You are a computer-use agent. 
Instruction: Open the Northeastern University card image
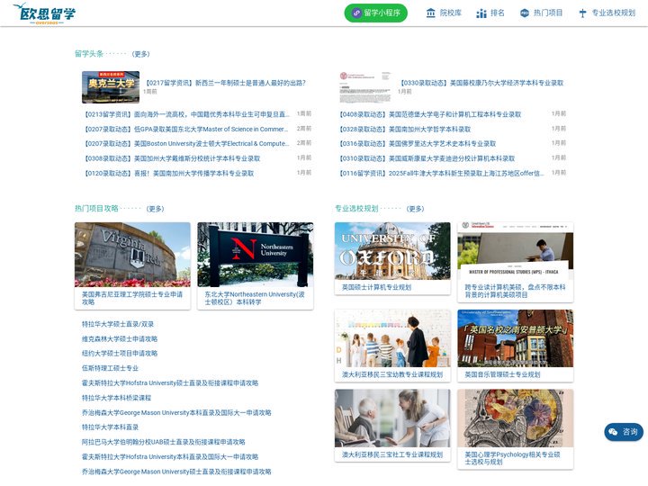(x=256, y=255)
